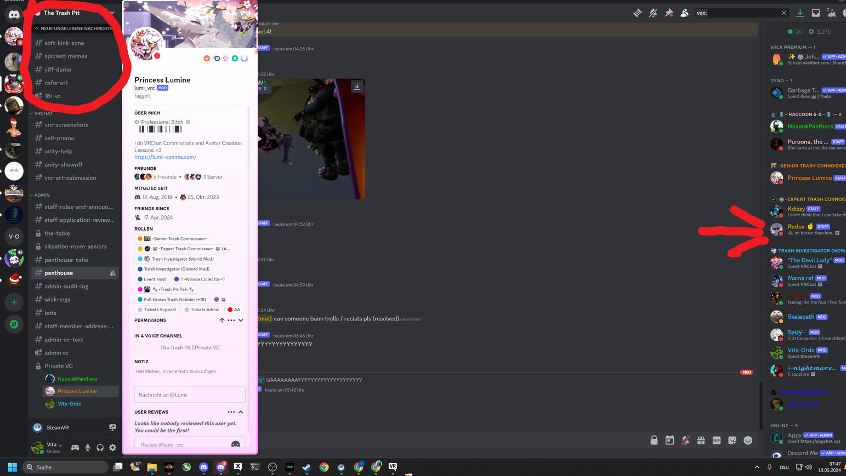Click the message search field
846x476 pixels.
(737, 13)
